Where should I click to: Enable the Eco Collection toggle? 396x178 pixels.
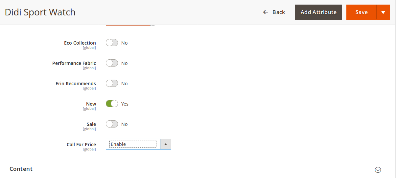click(112, 43)
